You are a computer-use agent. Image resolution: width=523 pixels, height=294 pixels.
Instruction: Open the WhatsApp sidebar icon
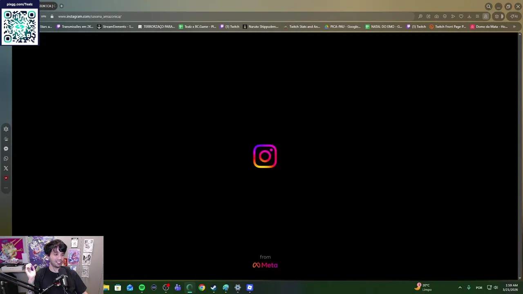[6, 158]
